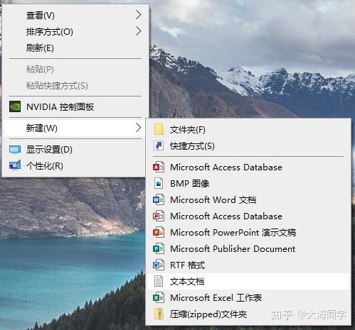This screenshot has width=355, height=330.
Task: Open the 查看(V) menu entry
Action: [x=76, y=16]
